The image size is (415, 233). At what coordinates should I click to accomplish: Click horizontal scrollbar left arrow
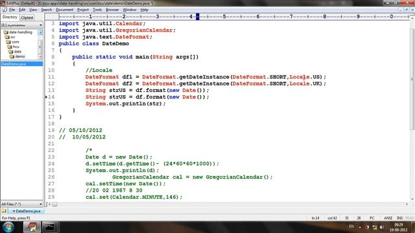click(49, 205)
